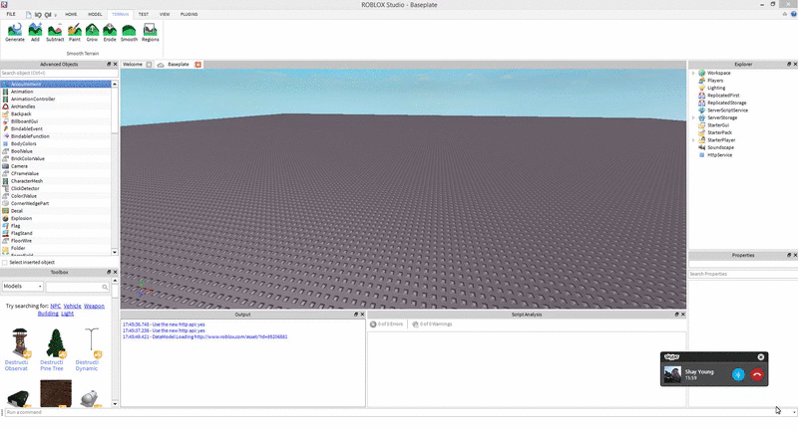Viewport: 798px width, 430px height.
Task: Toggle the 0 of 0 Errors filter
Action: [x=386, y=323]
